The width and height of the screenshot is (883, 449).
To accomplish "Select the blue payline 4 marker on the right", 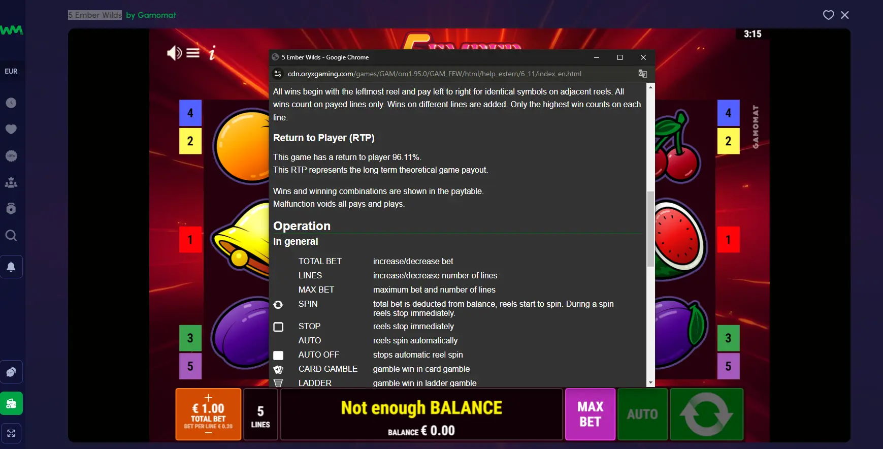I will coord(728,113).
